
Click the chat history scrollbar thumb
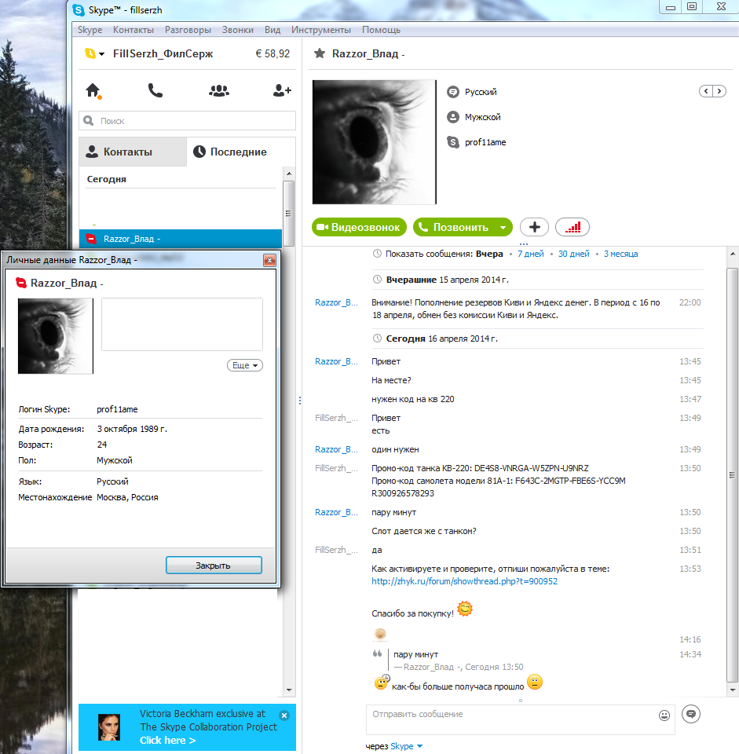[732, 474]
